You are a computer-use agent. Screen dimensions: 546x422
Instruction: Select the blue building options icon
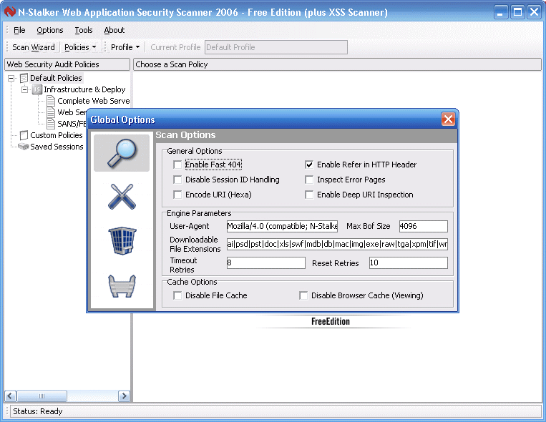point(122,241)
